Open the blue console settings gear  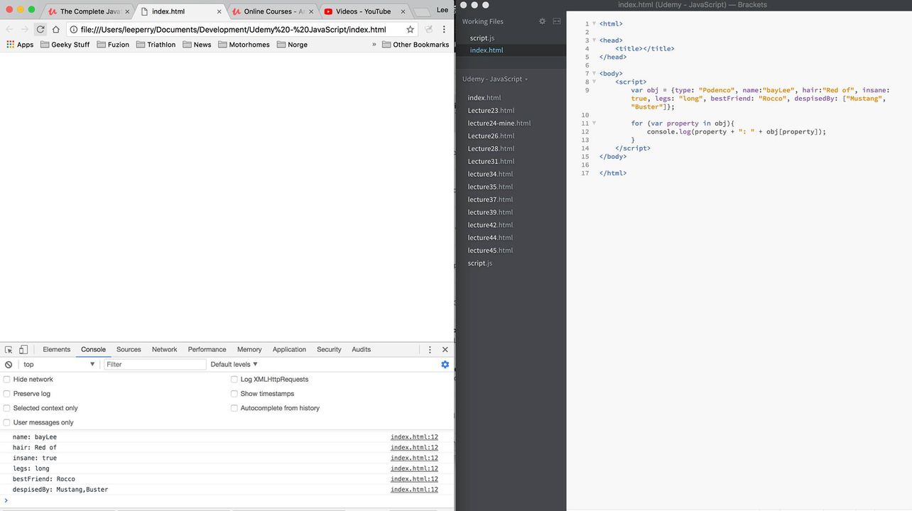(445, 365)
